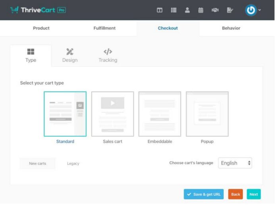Open the calendar icon in header
278x208 pixels.
(201, 10)
